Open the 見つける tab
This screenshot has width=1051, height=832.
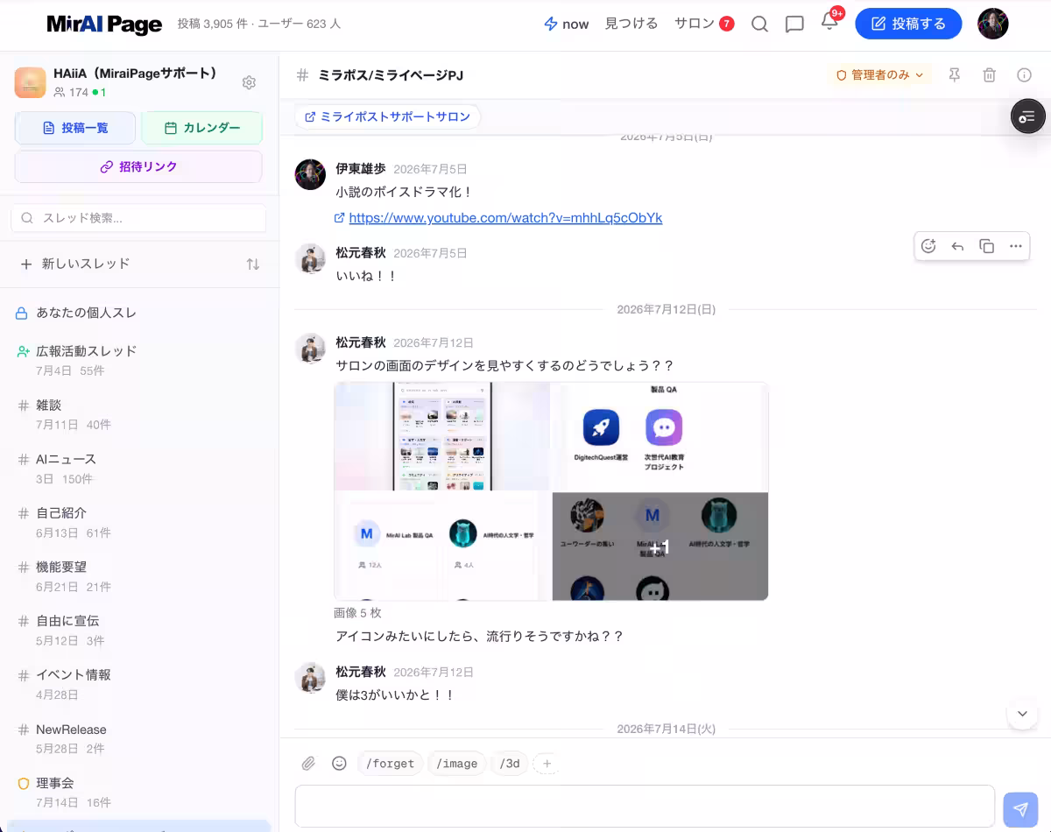coord(631,24)
